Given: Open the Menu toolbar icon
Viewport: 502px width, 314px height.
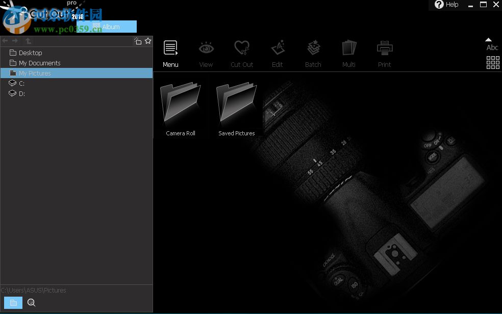Looking at the screenshot, I should 170,54.
